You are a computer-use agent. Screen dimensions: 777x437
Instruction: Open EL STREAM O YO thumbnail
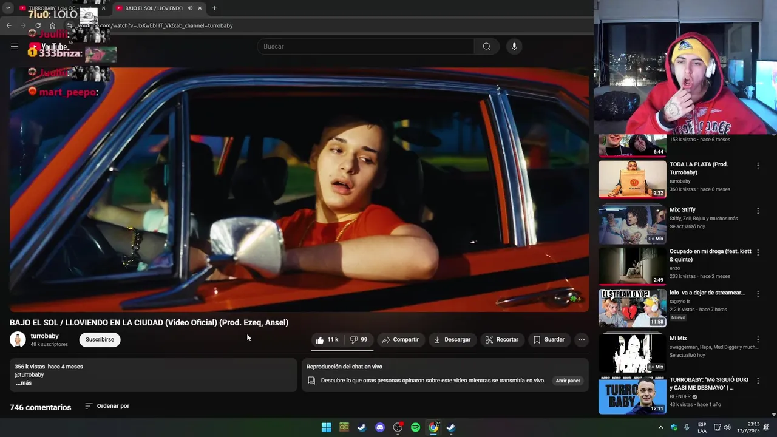click(x=632, y=308)
